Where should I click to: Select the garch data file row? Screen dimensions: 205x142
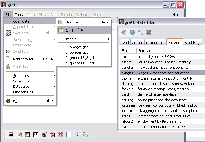163,94
